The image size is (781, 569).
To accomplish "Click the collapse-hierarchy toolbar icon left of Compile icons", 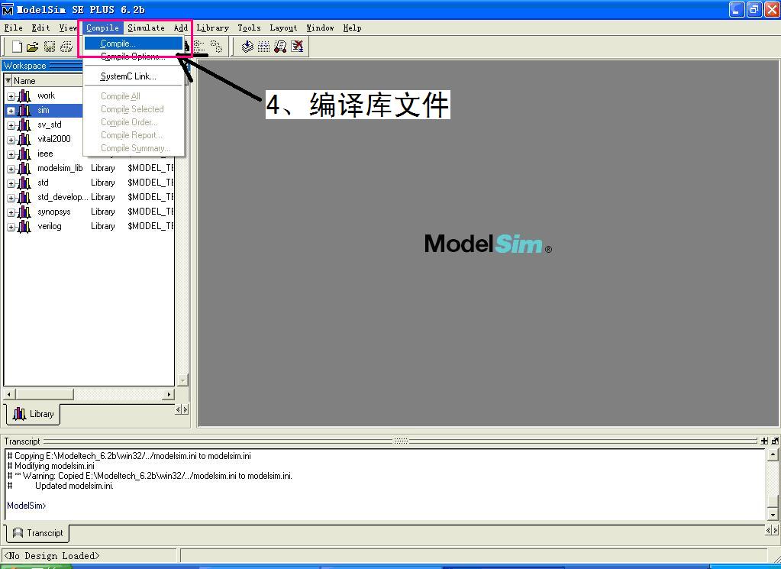I will click(x=216, y=47).
